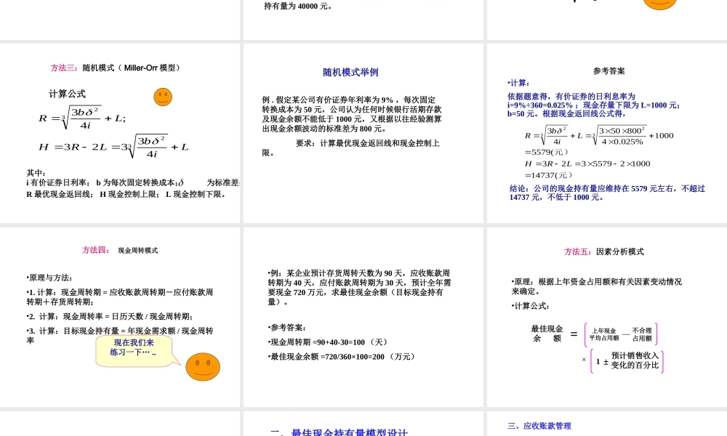The image size is (727, 436).
Task: Click the 依据题意得 explanation text
Action: pos(593,105)
